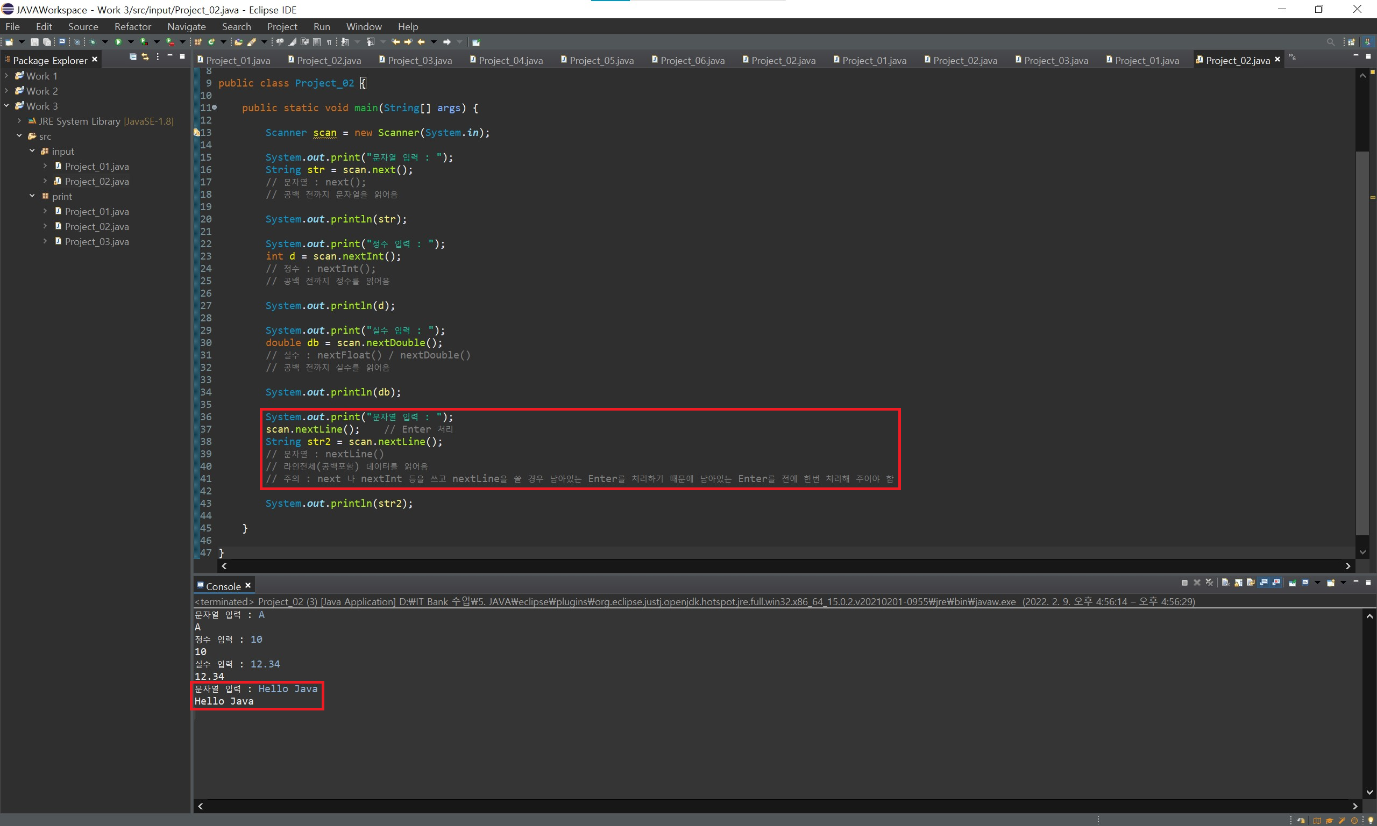Toggle Scroll Lock in the Console toolbar

(1238, 583)
